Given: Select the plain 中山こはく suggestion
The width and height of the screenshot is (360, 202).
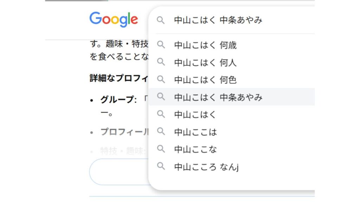Looking at the screenshot, I should click(x=195, y=115).
